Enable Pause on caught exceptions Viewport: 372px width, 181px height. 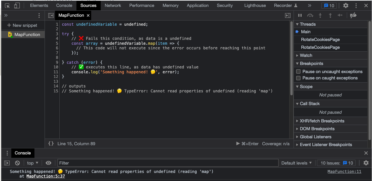[x=298, y=78]
